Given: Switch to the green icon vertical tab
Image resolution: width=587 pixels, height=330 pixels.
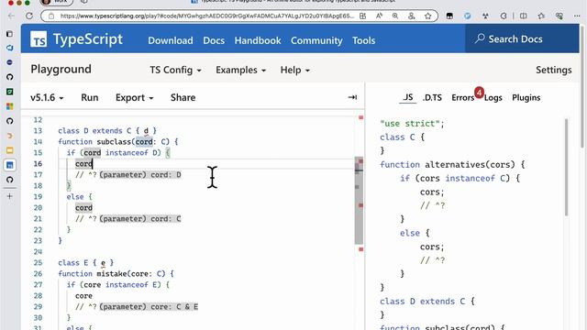Looking at the screenshot, I should [x=10, y=92].
